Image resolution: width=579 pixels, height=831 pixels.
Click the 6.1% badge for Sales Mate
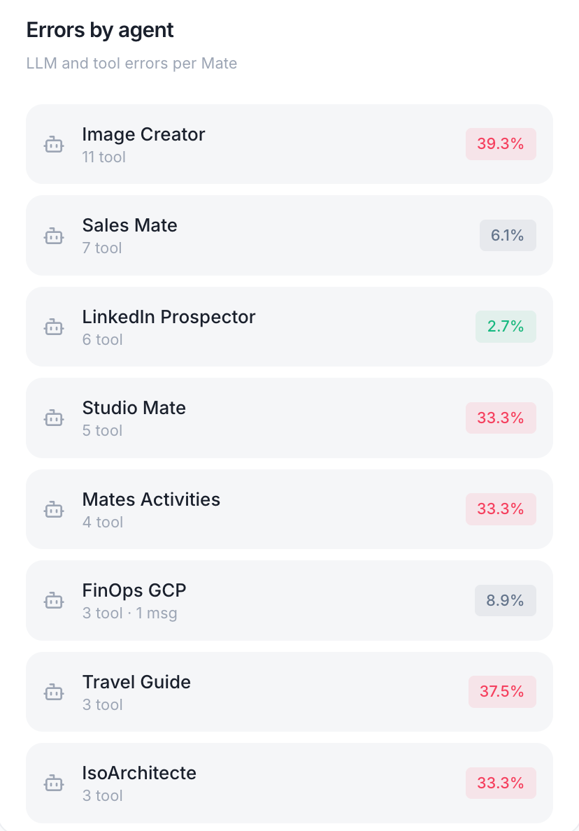tap(508, 236)
